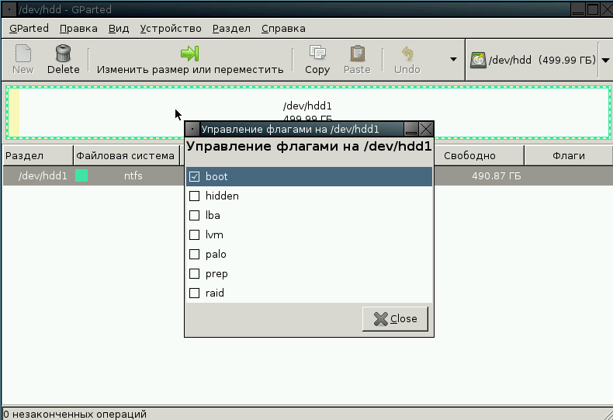Close the flags dialog via title bar X
The width and height of the screenshot is (613, 420).
426,129
